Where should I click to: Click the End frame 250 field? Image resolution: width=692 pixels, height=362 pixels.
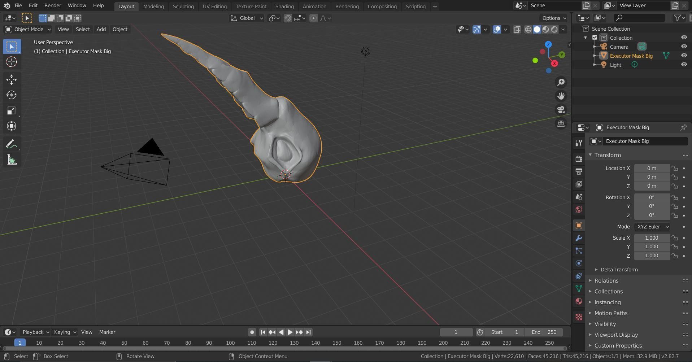544,332
